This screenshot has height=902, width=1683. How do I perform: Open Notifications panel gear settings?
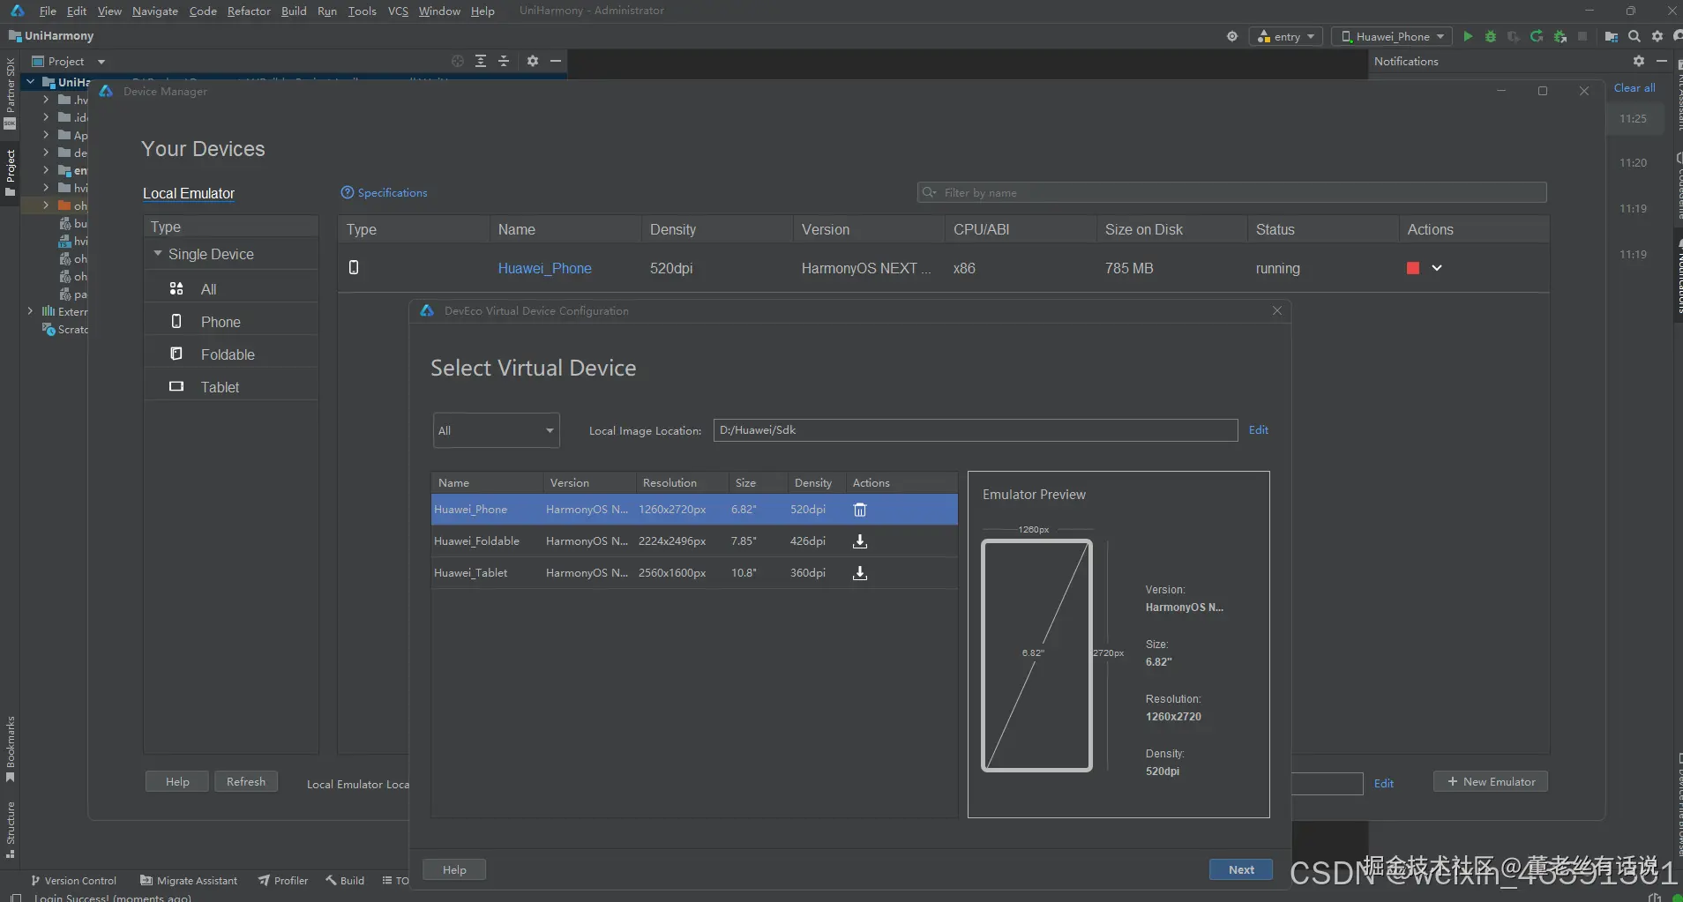coord(1638,61)
